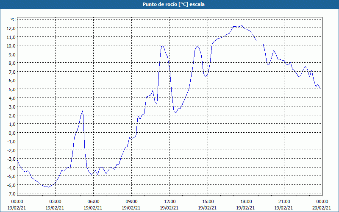Select the 11,0 y-axis label
Viewport: 339px width, 212px height.
[x=11, y=37]
